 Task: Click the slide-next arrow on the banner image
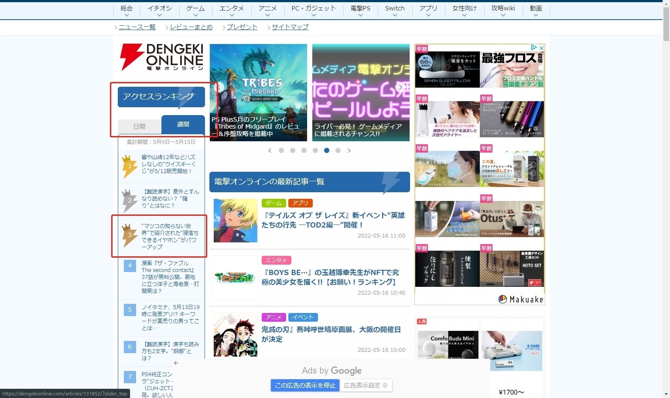(x=400, y=87)
